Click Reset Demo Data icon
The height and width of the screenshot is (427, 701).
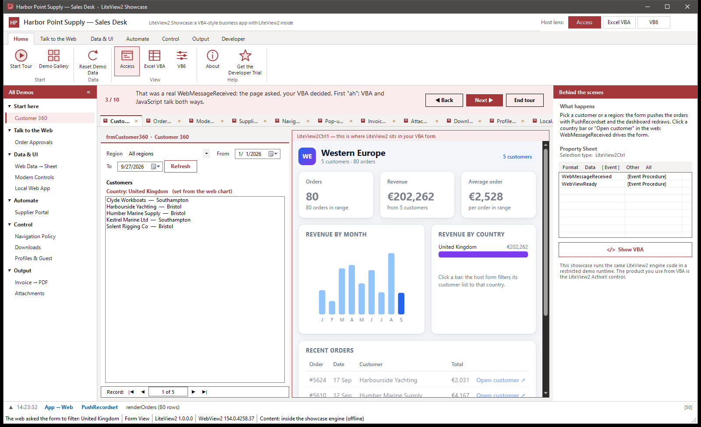pos(92,56)
